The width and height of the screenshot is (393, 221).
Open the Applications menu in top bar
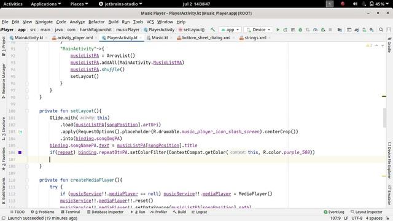(x=46, y=4)
